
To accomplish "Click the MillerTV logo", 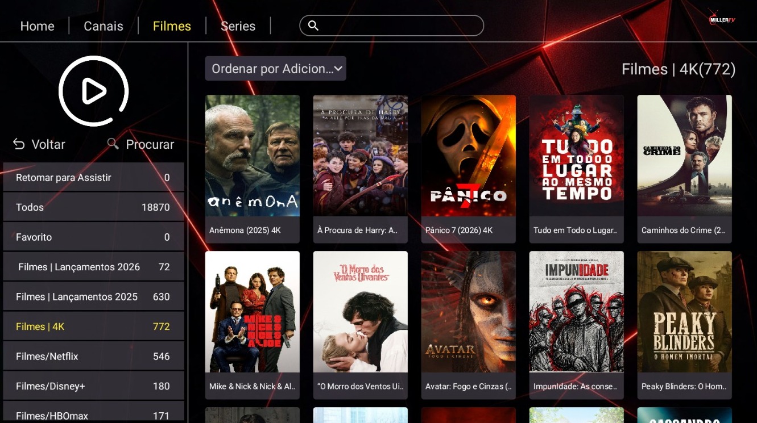I will (x=722, y=18).
